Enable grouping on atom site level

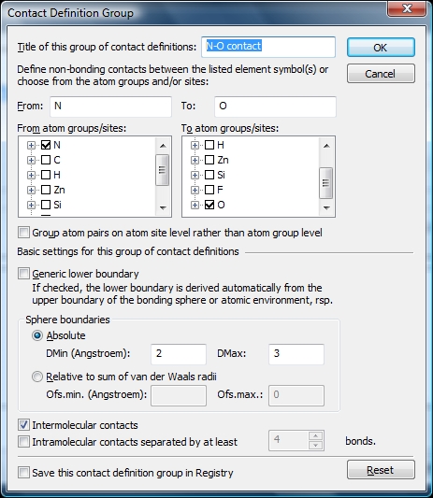coord(23,232)
